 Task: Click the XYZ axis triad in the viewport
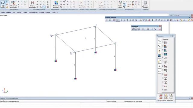tap(5, 91)
